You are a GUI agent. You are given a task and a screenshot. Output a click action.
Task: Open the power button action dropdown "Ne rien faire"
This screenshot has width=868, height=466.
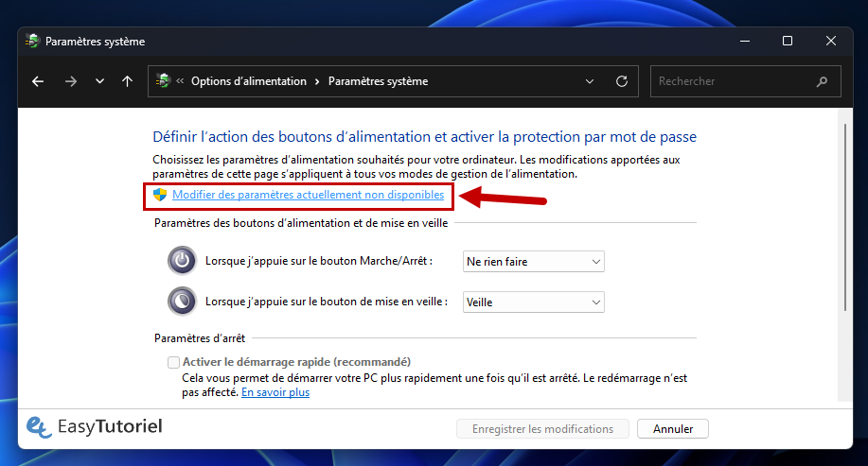point(534,262)
